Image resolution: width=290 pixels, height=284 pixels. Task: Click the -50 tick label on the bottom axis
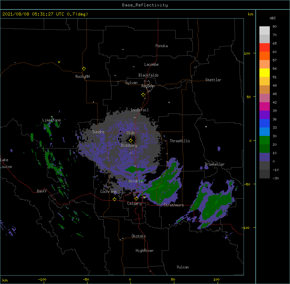(x=86, y=279)
